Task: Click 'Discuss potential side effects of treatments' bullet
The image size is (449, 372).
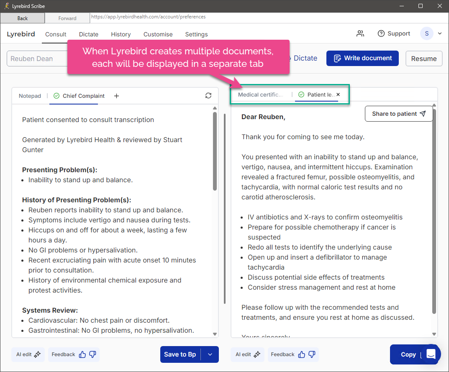Action: coord(316,278)
